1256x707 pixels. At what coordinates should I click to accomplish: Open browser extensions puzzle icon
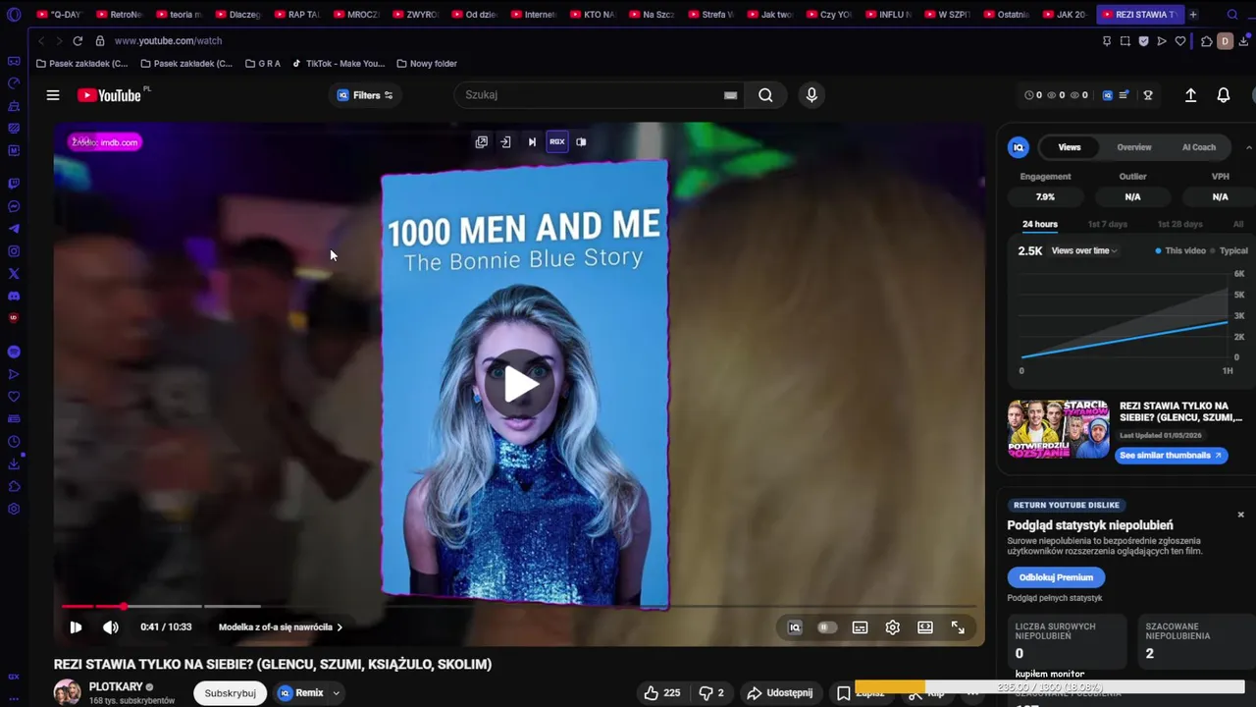click(x=1206, y=41)
